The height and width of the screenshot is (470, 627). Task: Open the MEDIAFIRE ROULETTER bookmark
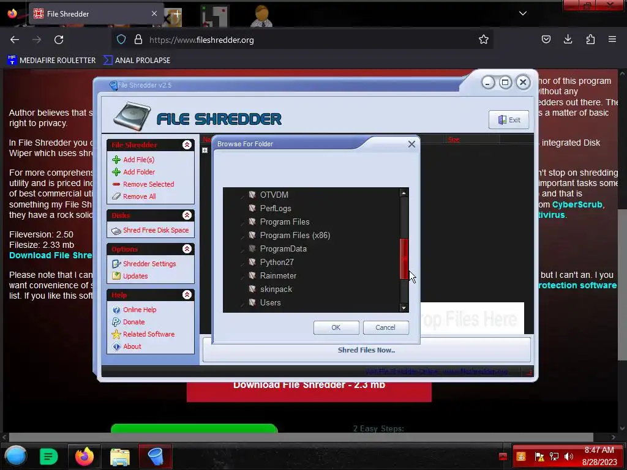point(51,61)
